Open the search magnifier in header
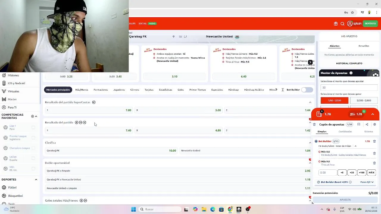Screen dimensions: 381x214 342,24
